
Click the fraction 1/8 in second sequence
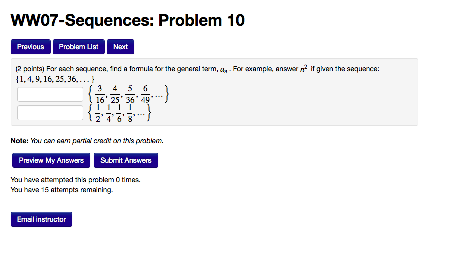(x=130, y=112)
